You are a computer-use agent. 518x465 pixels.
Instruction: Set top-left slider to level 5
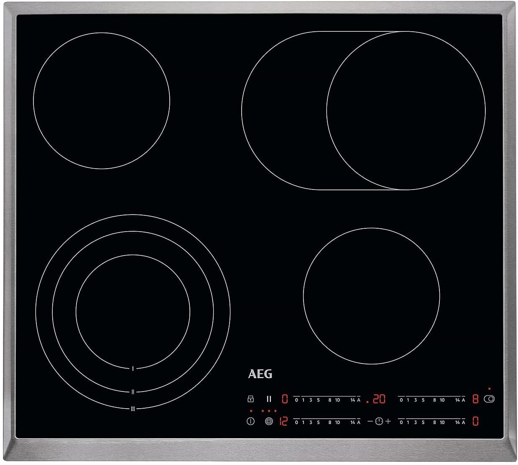318,399
